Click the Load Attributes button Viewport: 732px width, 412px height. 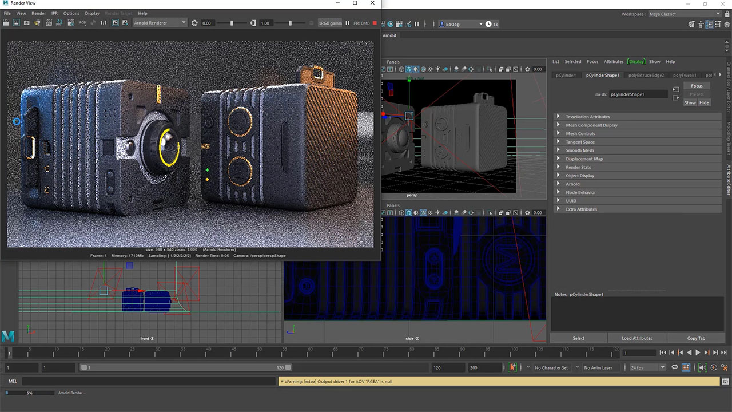[636, 338]
